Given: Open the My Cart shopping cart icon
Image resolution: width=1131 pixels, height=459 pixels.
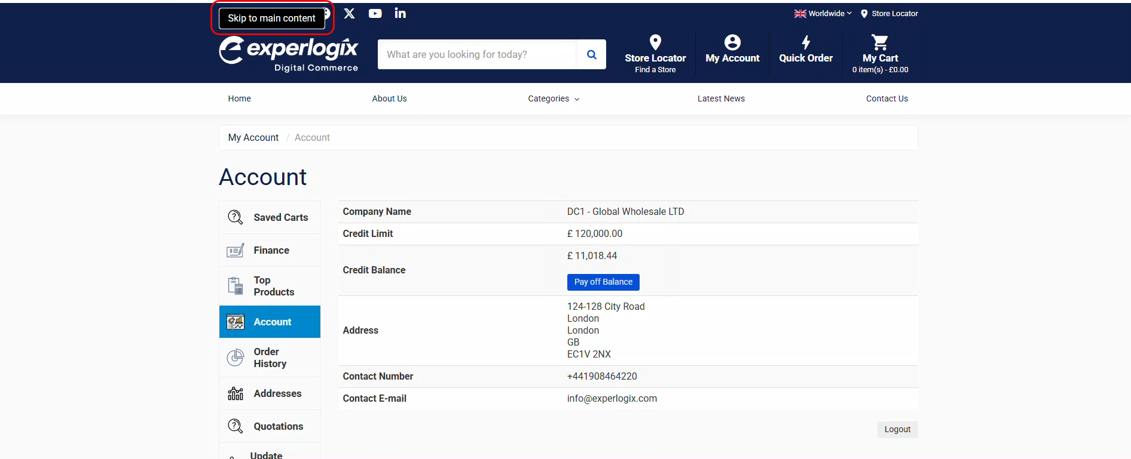Looking at the screenshot, I should coord(880,43).
